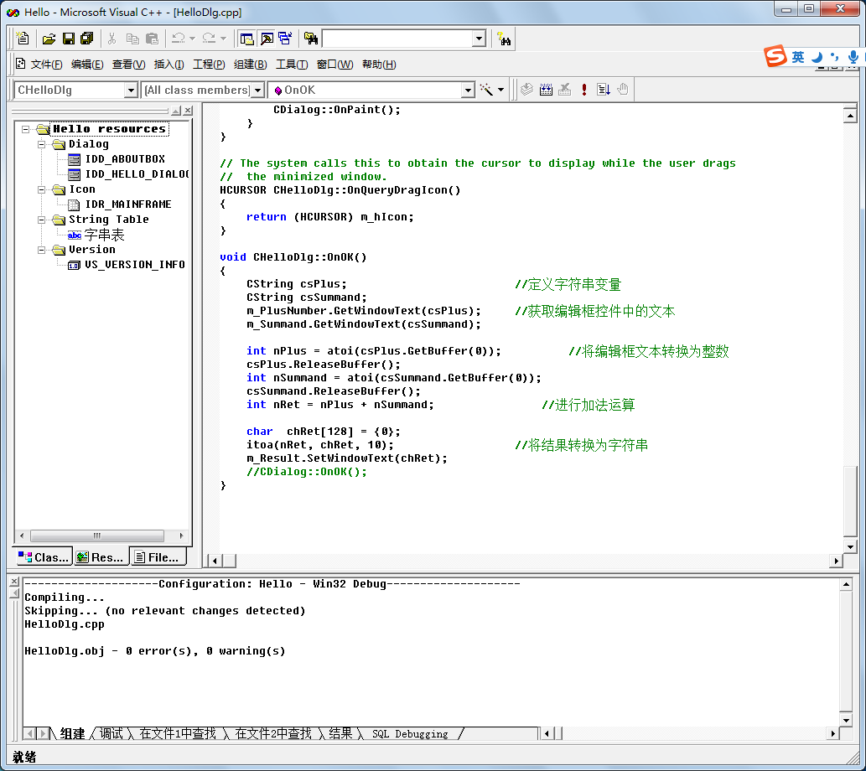Collapse the Icon folder node

coord(41,189)
